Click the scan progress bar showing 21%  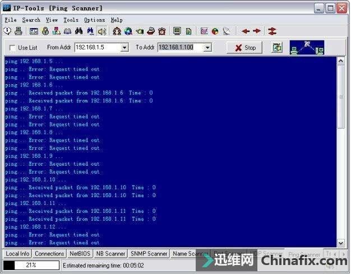click(x=31, y=265)
